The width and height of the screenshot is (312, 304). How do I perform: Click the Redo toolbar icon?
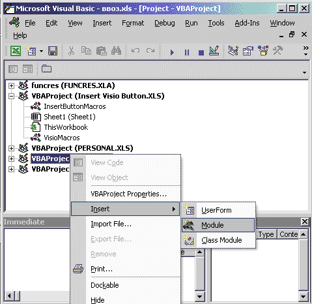pos(150,52)
